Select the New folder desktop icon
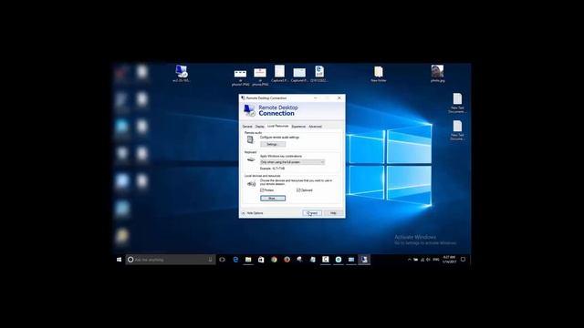584x328 pixels. tap(379, 74)
